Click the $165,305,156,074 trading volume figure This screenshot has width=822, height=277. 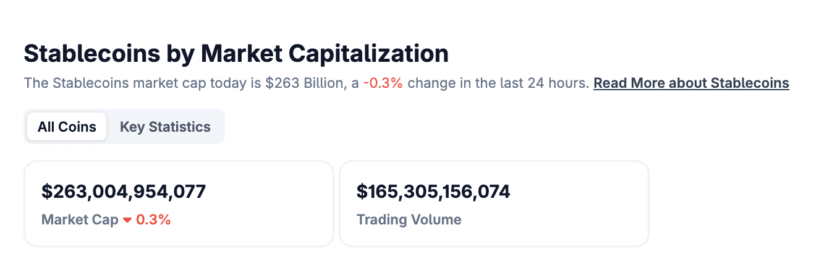tap(433, 192)
